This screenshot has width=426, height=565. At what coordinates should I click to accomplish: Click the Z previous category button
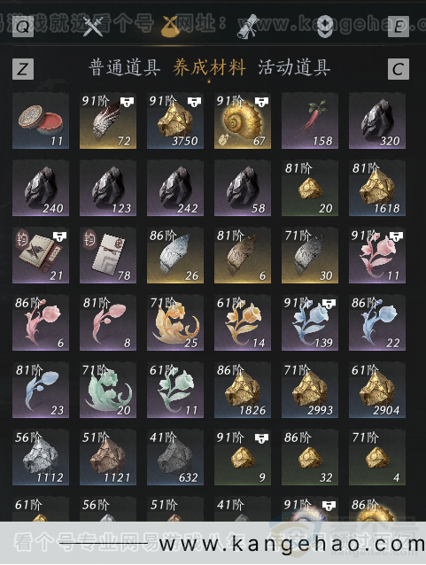(x=23, y=69)
